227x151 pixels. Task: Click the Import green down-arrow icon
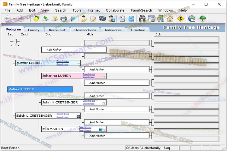tap(45, 19)
